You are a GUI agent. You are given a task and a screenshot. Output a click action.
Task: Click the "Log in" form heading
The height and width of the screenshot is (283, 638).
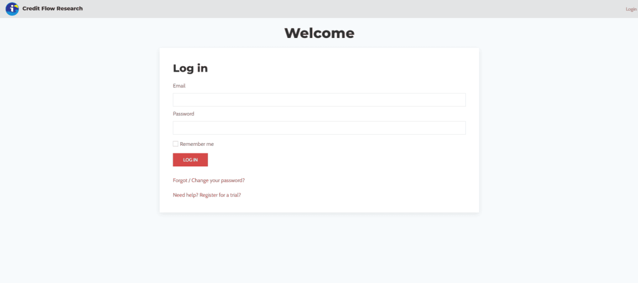coord(190,69)
